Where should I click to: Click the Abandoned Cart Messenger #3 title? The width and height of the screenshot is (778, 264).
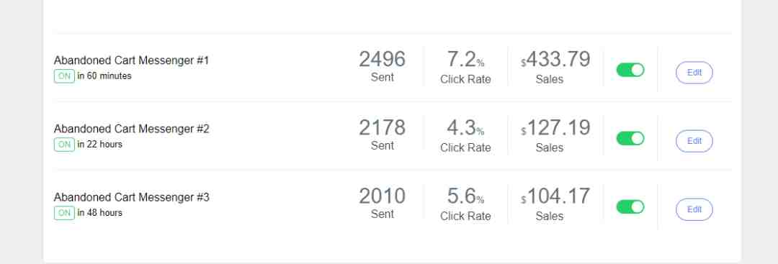pos(132,197)
